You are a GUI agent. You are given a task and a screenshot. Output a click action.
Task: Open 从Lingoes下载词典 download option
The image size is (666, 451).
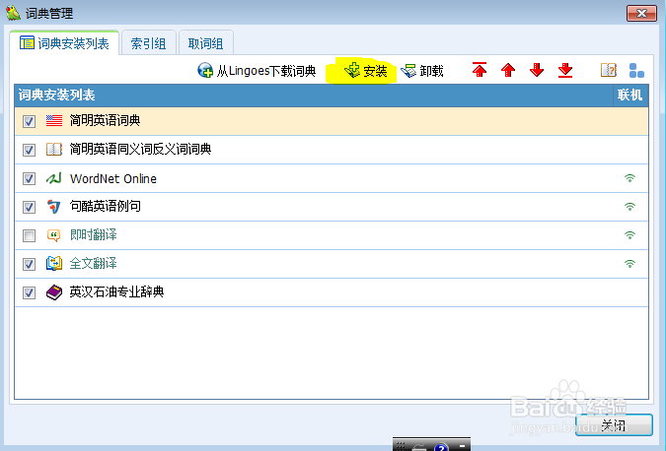257,70
